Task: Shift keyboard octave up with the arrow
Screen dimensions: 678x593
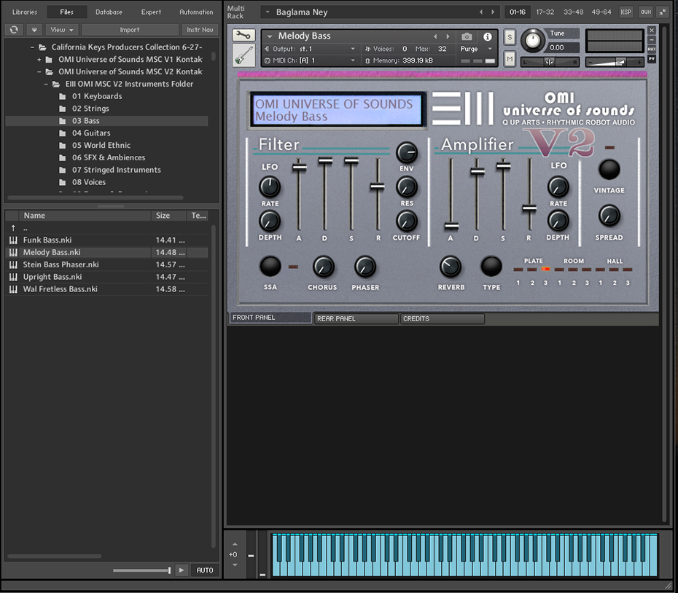Action: tap(235, 544)
